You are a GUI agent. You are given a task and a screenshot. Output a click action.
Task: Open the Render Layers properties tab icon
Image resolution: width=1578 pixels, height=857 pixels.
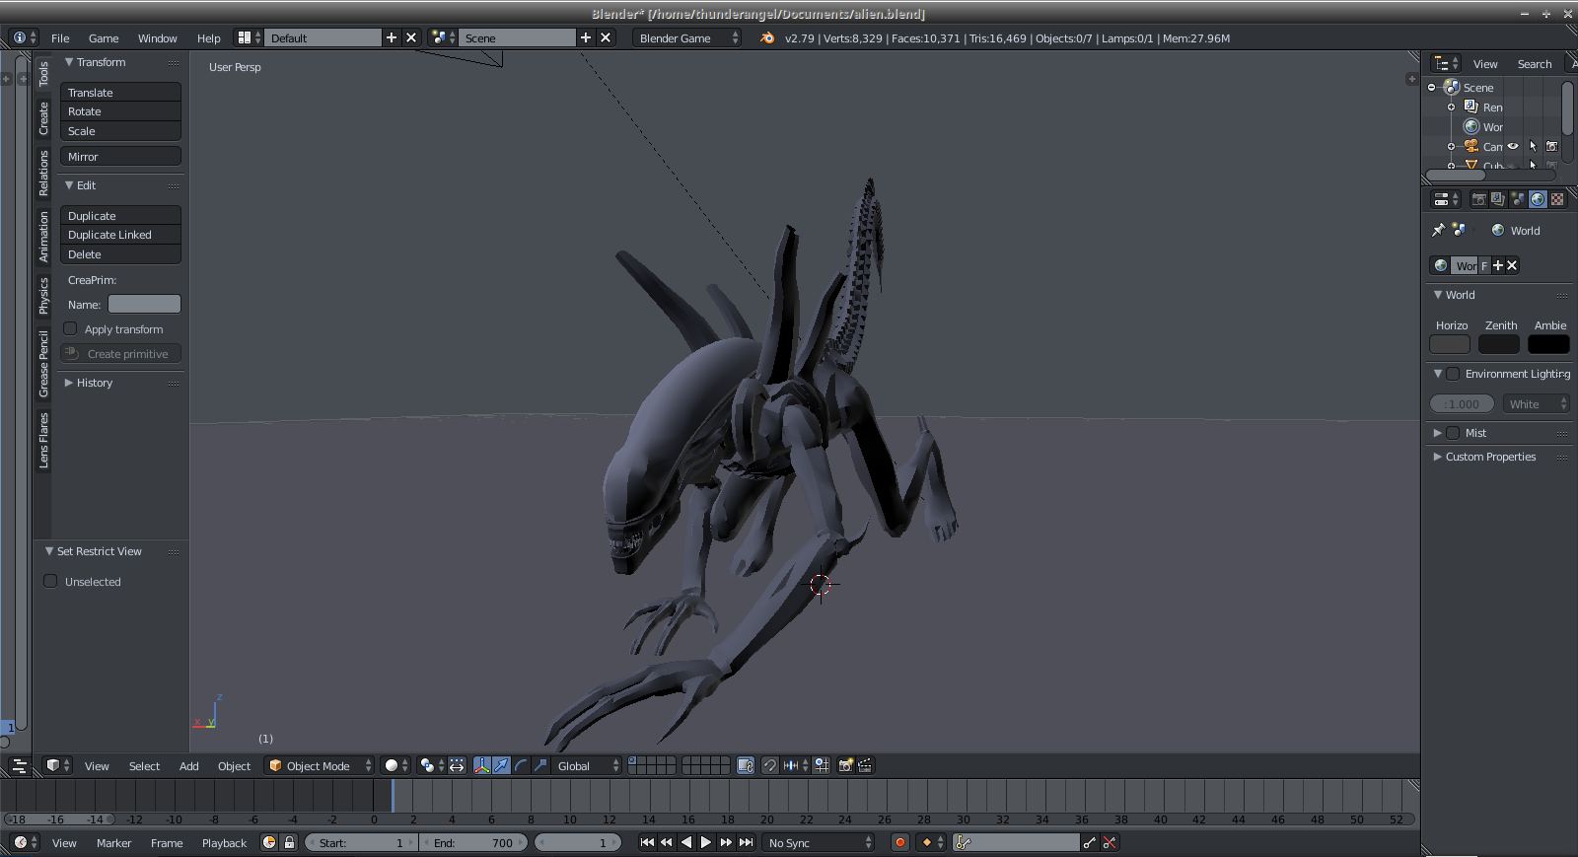point(1498,199)
